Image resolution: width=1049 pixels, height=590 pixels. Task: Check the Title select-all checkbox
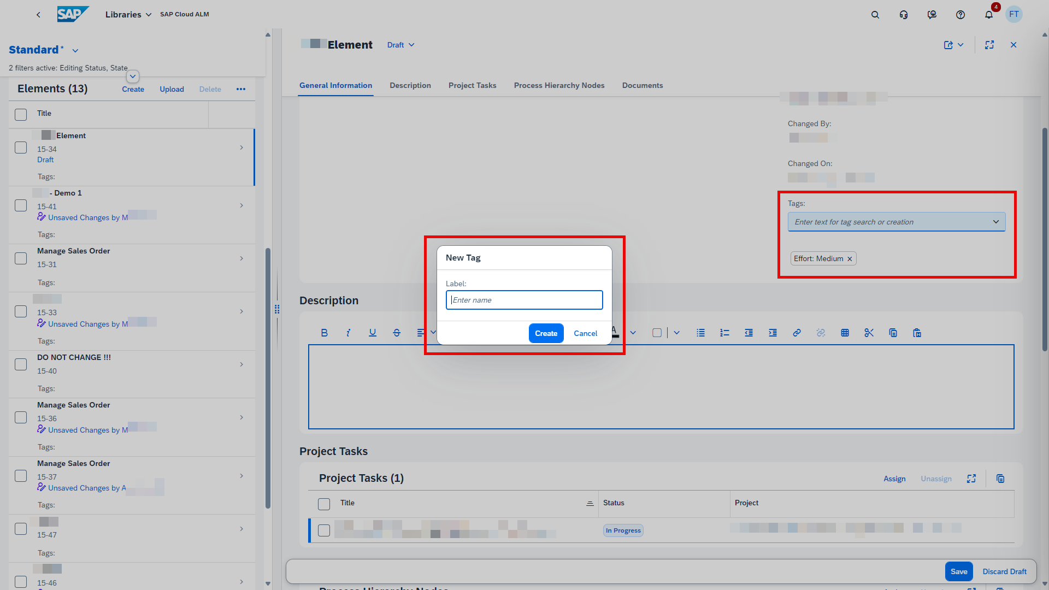click(x=20, y=114)
